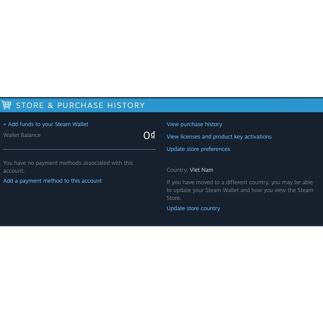Open Update store country
The width and height of the screenshot is (323, 323).
193,208
